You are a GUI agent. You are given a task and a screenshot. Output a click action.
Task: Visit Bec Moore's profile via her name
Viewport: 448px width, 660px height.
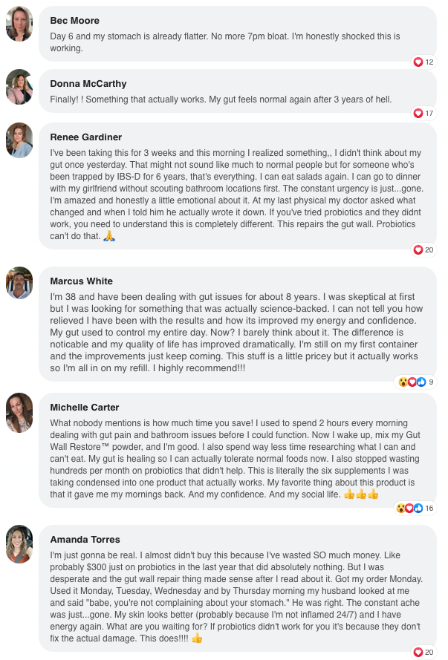point(74,21)
